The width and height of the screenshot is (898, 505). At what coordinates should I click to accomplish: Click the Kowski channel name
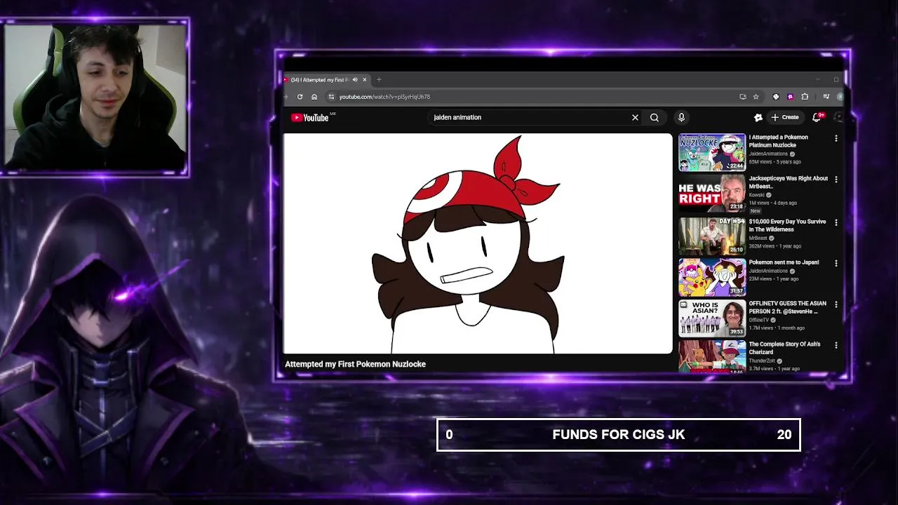point(758,195)
